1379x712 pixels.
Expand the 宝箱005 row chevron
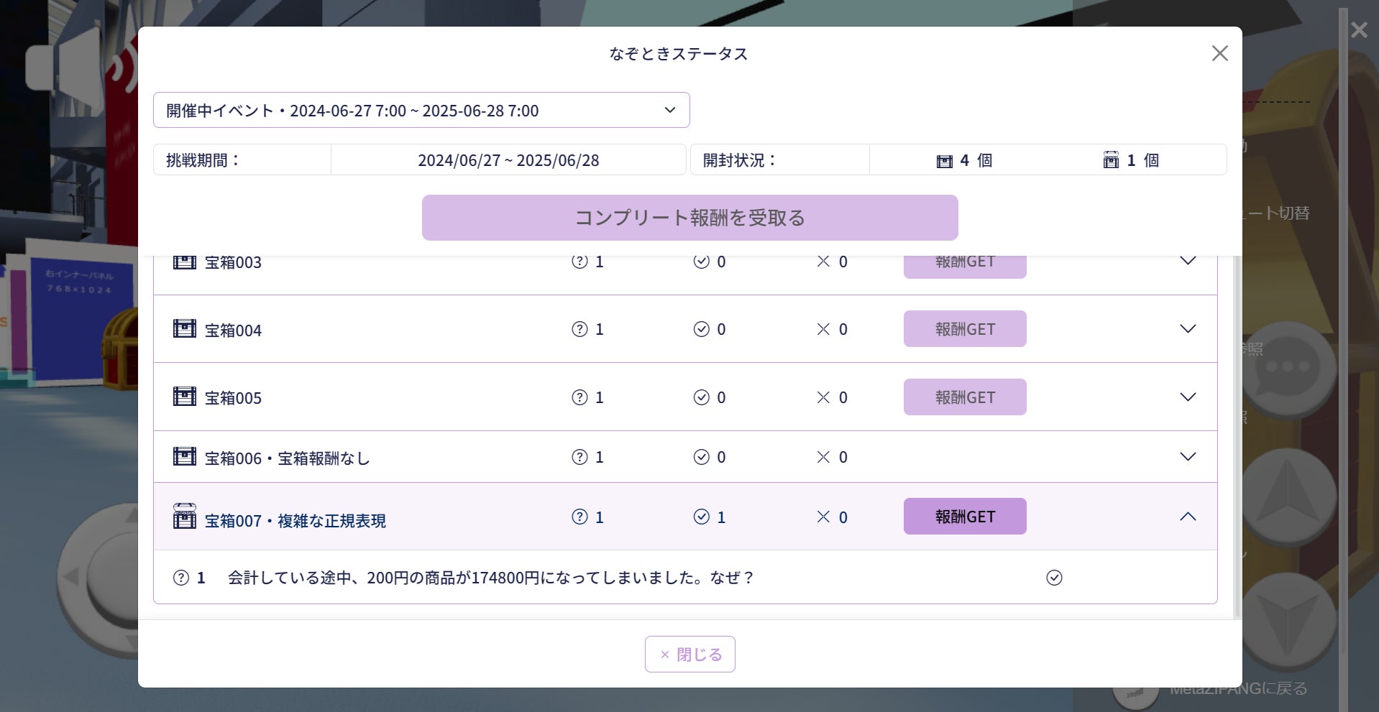pos(1188,397)
